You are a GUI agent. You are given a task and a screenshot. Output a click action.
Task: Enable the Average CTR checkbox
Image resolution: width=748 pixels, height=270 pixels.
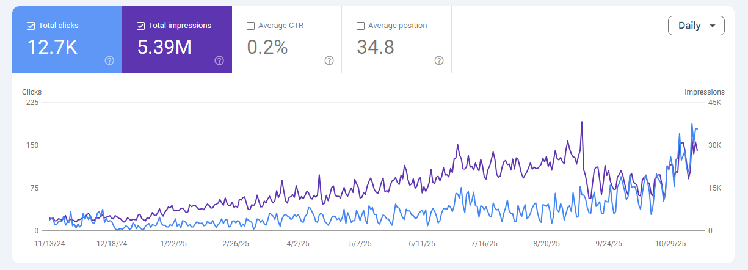[250, 26]
